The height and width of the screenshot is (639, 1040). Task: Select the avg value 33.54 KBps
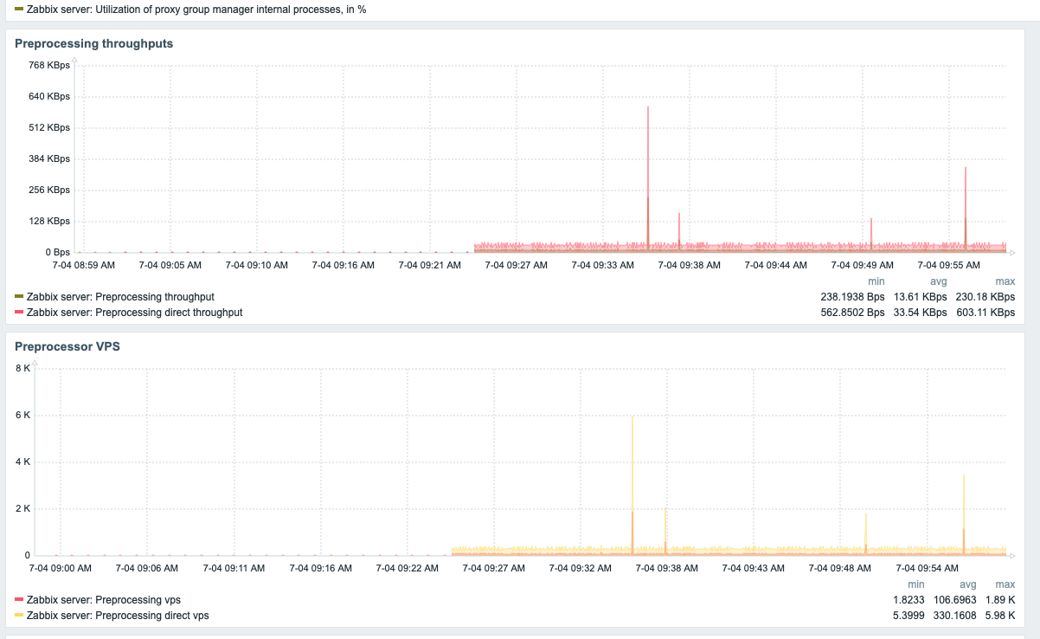tap(921, 312)
